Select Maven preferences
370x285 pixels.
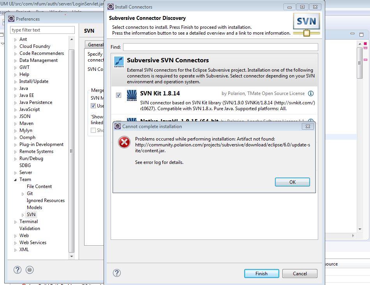coord(26,123)
